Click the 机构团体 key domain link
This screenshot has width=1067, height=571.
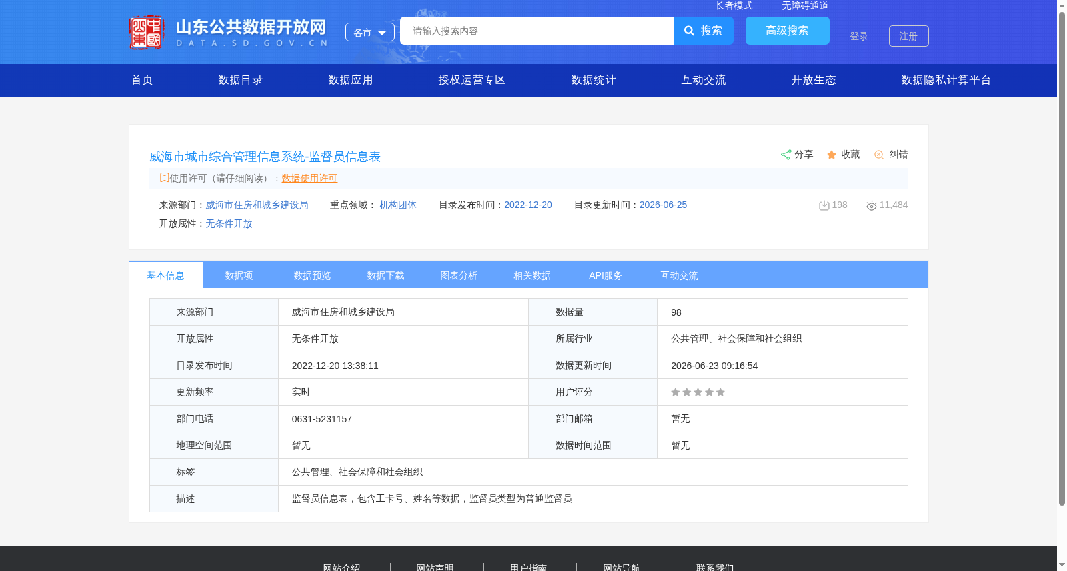398,205
